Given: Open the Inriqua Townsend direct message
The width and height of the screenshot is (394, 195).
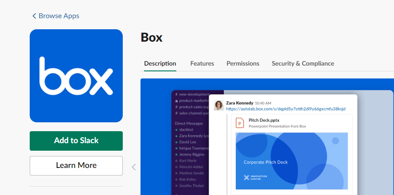Looking at the screenshot, I should click(192, 148).
